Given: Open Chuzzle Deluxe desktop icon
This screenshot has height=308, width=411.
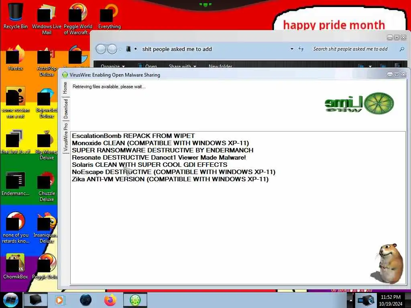Looking at the screenshot, I should pos(47,186).
